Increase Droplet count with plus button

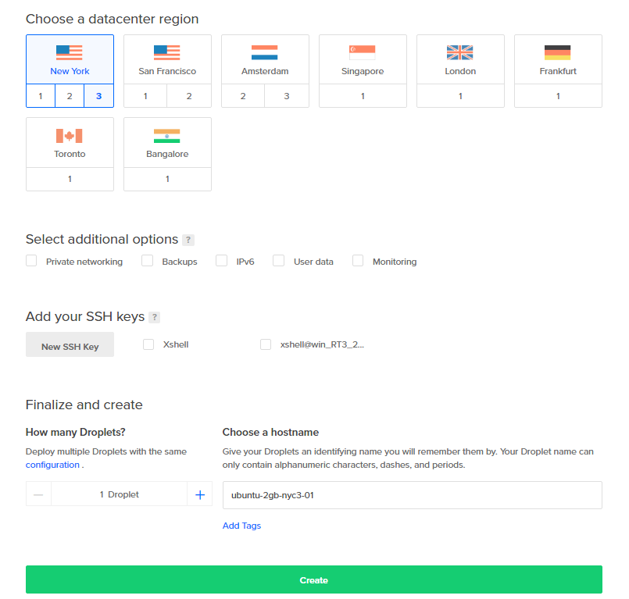[x=199, y=494]
